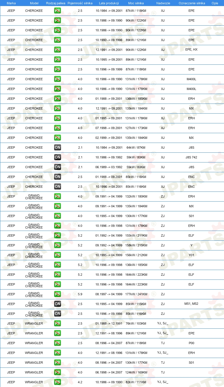
Task: Select the power cell '76kW / 103KM'
Action: [x=136, y=323]
